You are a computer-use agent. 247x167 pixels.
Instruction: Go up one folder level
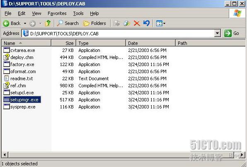pos(48,23)
